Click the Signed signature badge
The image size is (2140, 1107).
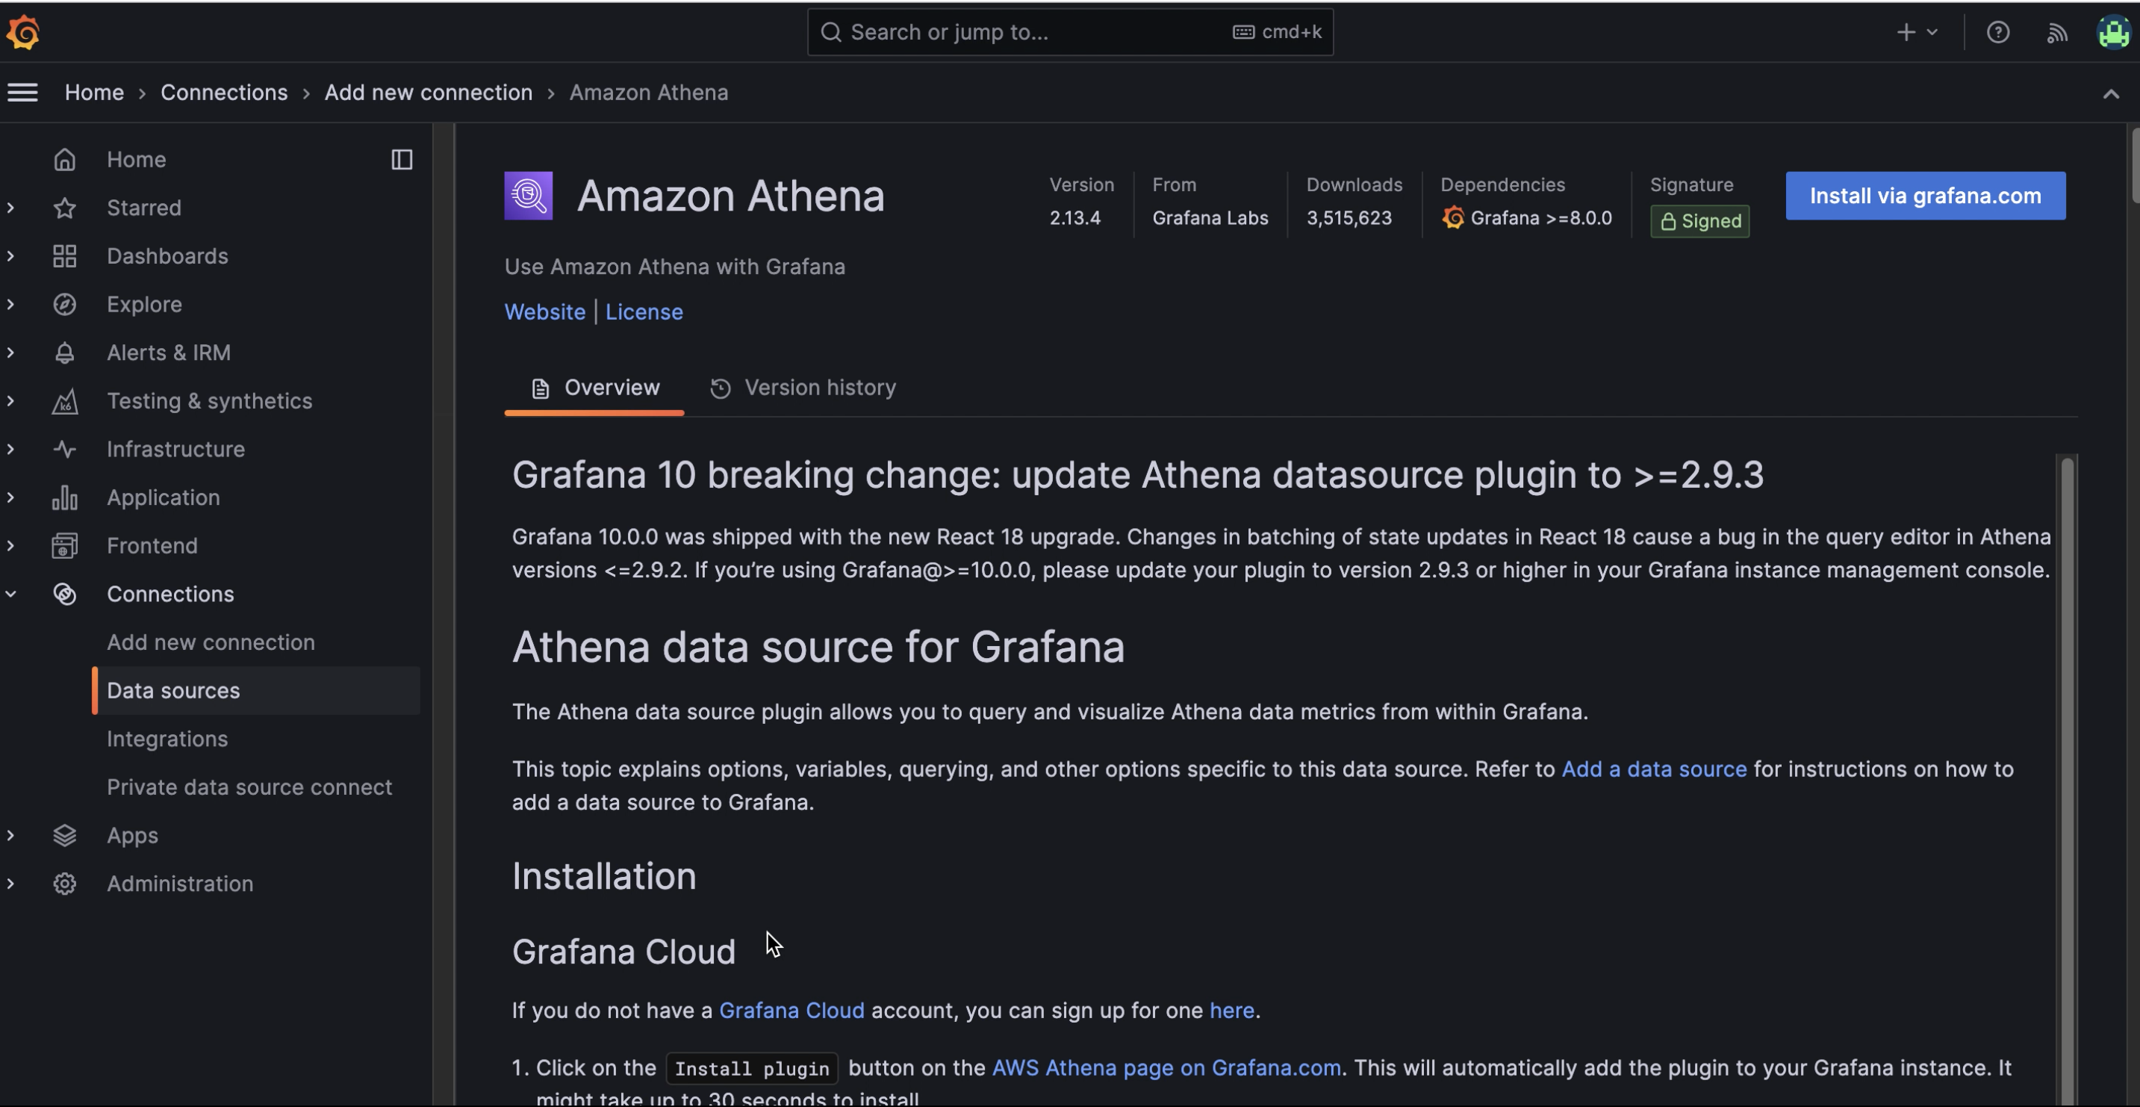point(1699,221)
